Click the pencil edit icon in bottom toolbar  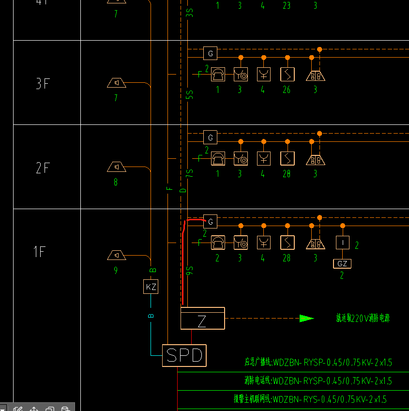point(18,409)
